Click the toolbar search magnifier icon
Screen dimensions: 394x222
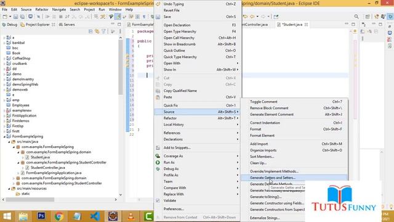point(356,17)
